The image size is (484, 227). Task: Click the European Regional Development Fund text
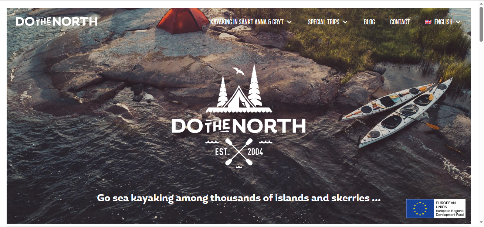pos(450,213)
